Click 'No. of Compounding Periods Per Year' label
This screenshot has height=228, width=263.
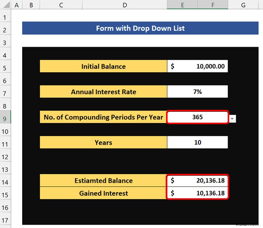coord(103,117)
